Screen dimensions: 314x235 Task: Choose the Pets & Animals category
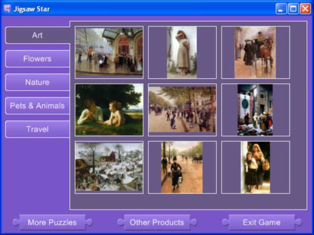click(x=37, y=106)
